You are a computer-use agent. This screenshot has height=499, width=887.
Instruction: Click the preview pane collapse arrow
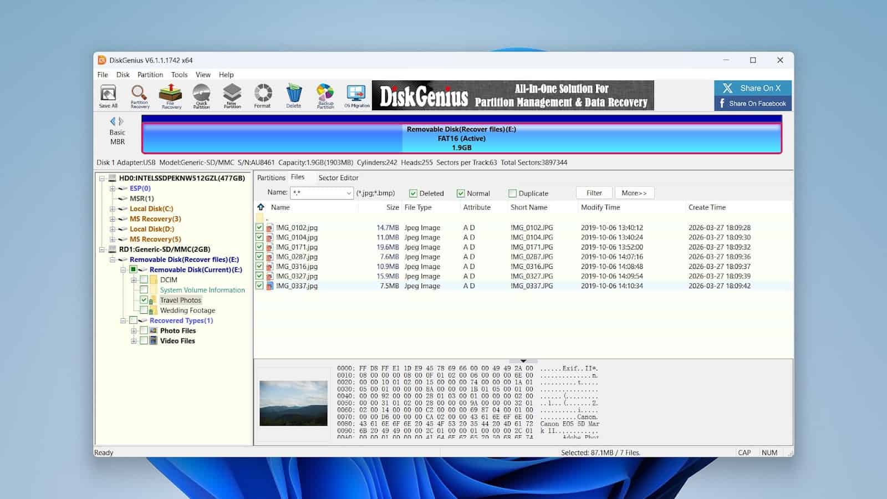tap(523, 361)
